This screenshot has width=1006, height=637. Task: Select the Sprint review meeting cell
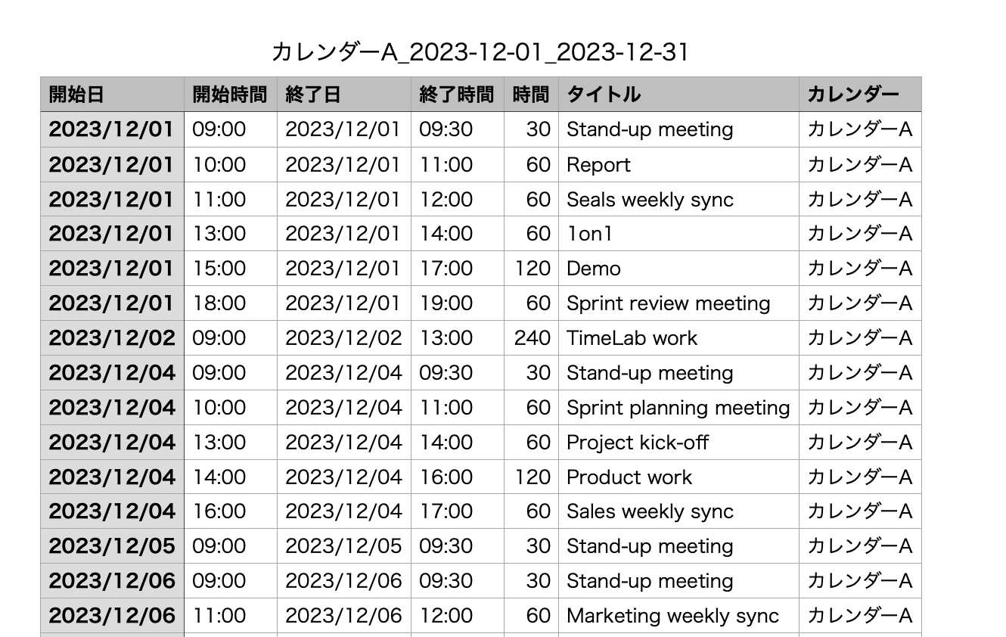pos(678,303)
